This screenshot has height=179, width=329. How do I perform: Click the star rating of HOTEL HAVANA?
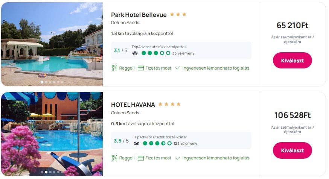pyautogui.click(x=169, y=104)
